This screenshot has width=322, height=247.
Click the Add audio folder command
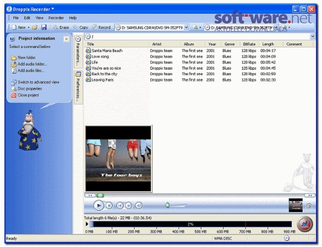(29, 64)
